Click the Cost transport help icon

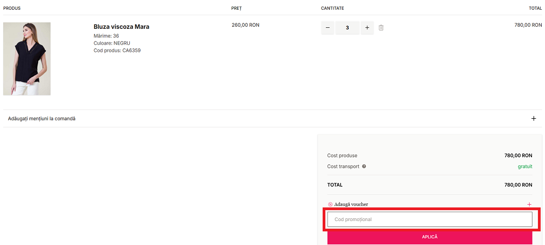pos(364,167)
